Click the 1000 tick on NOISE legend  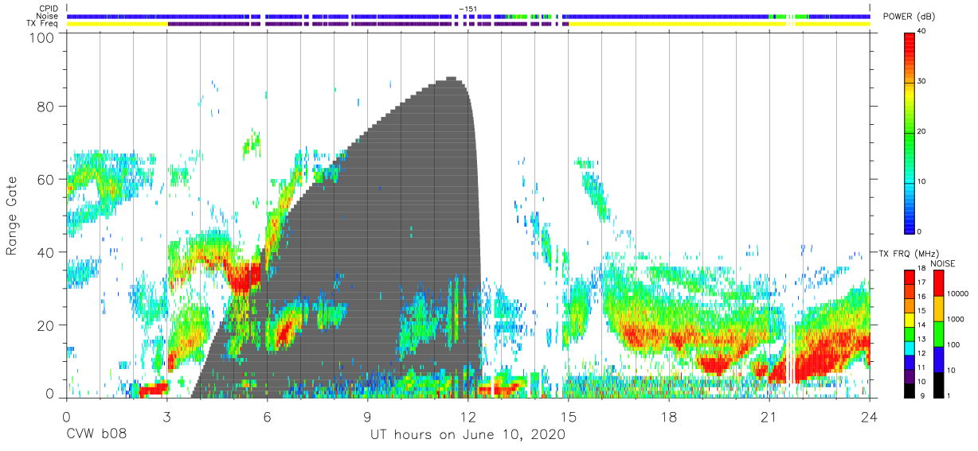click(956, 320)
